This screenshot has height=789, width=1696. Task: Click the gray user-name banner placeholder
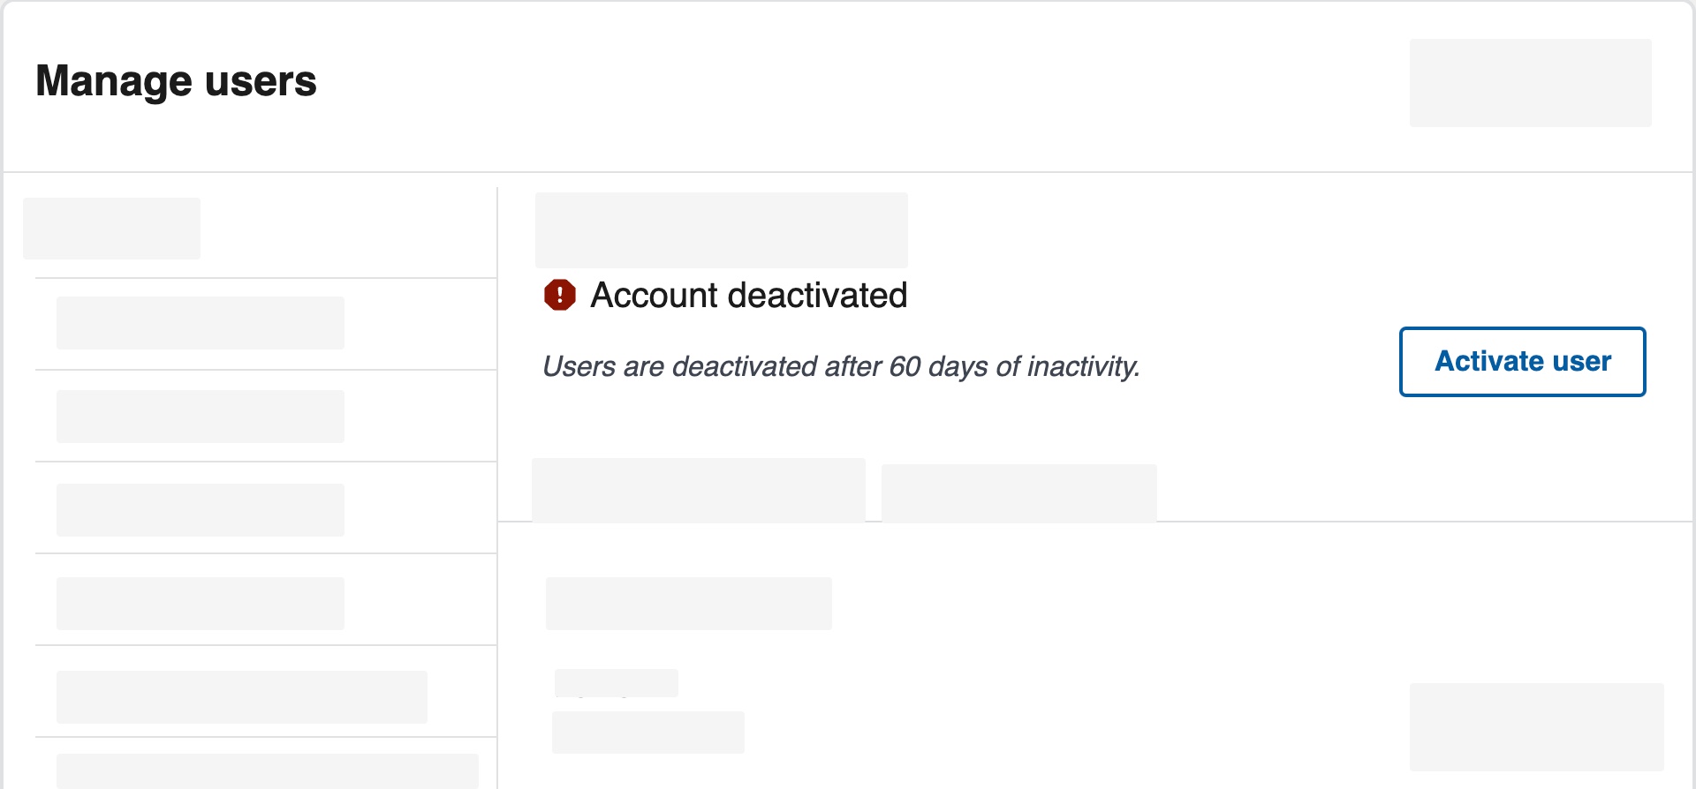(721, 229)
